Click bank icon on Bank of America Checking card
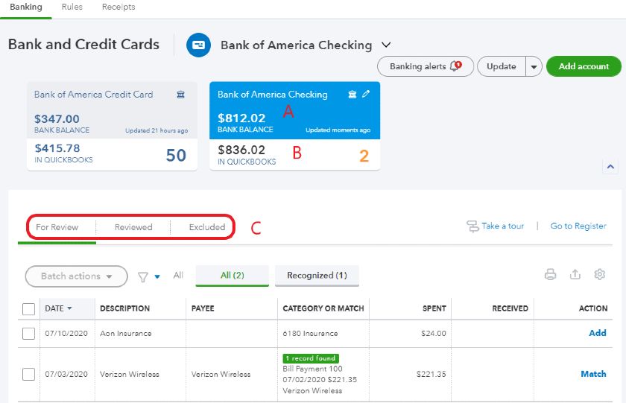Image resolution: width=626 pixels, height=403 pixels. pos(352,94)
